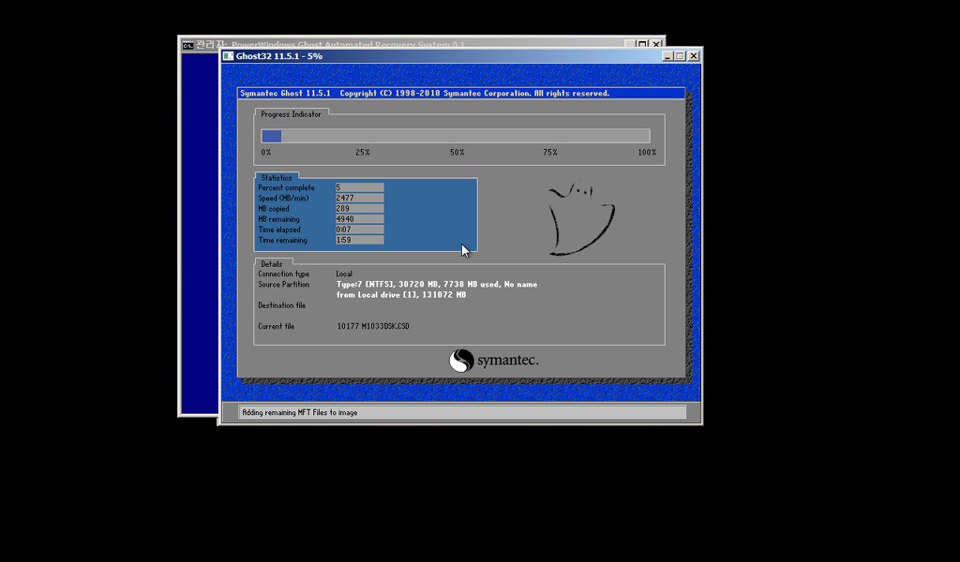Click the Time remaining value field
Image resolution: width=960 pixels, height=562 pixels.
[359, 240]
